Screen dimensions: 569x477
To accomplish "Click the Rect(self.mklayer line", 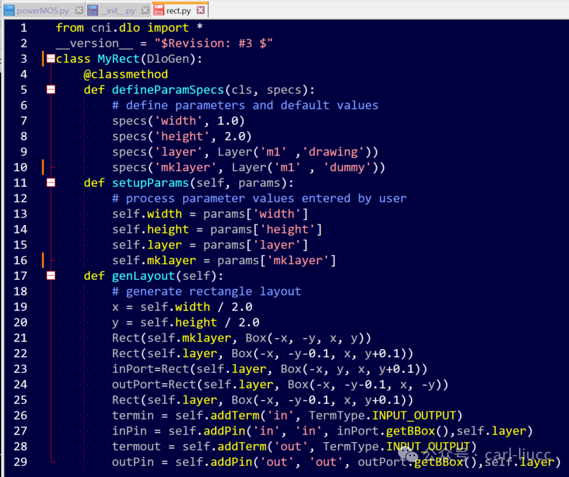I will click(241, 338).
